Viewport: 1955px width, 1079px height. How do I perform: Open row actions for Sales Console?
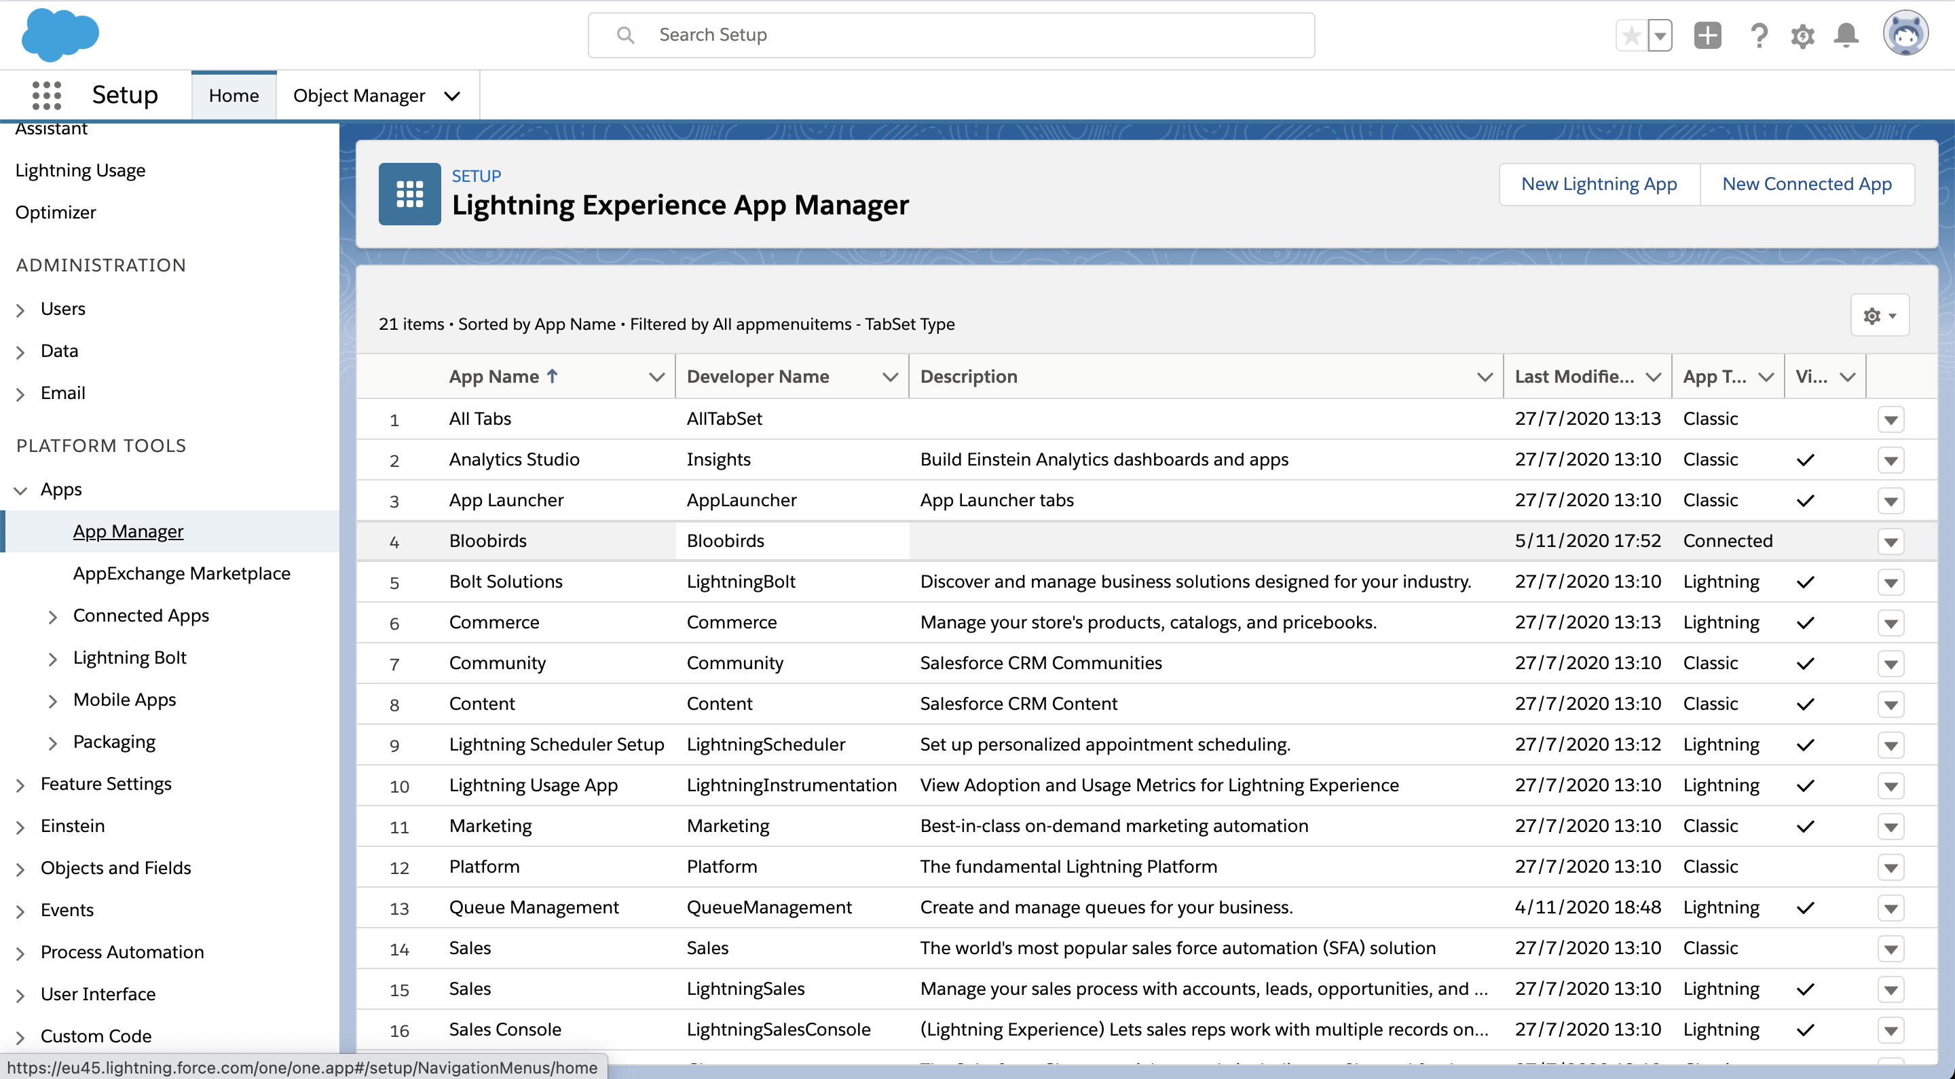[x=1891, y=1030]
